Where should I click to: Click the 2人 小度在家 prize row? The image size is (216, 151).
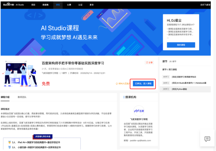tap(34, 147)
